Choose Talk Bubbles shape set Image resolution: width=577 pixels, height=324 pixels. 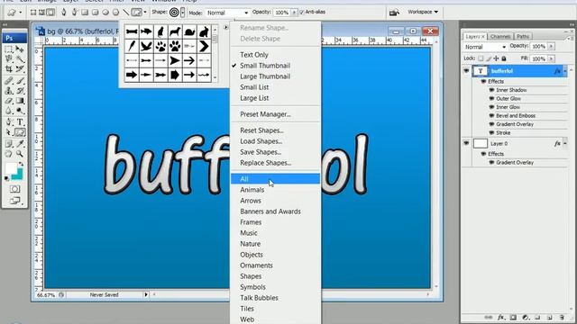[275, 298]
